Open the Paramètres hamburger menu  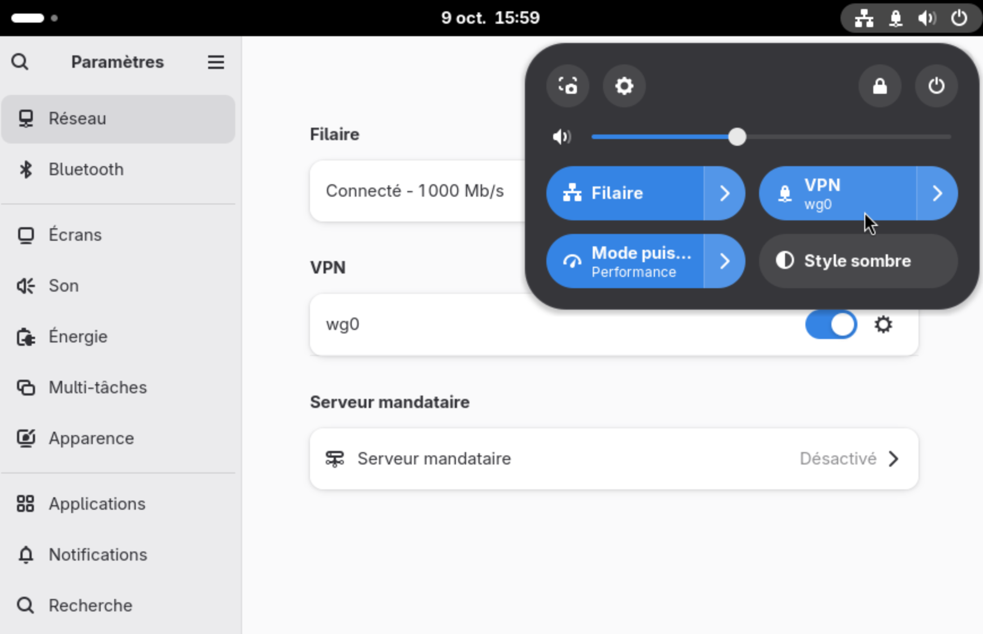(x=215, y=62)
